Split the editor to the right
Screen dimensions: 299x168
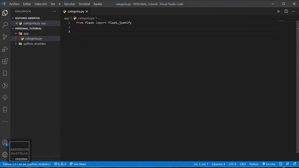(x=286, y=11)
